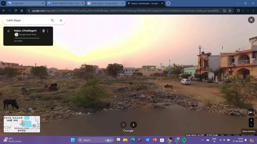
Task: Select the Raipur, Chhattisgarh Google Maps tab
Action: click(144, 3)
